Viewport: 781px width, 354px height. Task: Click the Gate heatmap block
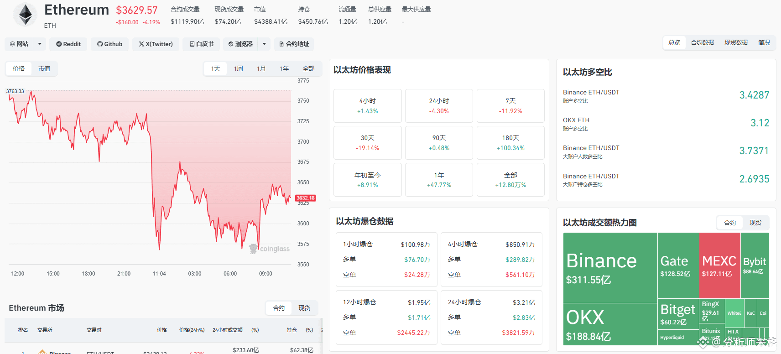click(x=678, y=265)
